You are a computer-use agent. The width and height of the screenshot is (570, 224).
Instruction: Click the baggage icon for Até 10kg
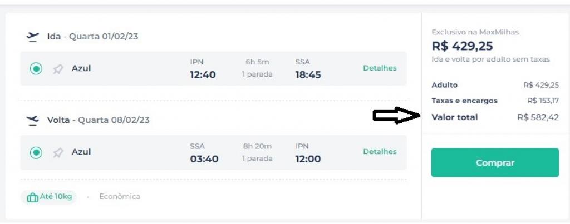coord(32,197)
